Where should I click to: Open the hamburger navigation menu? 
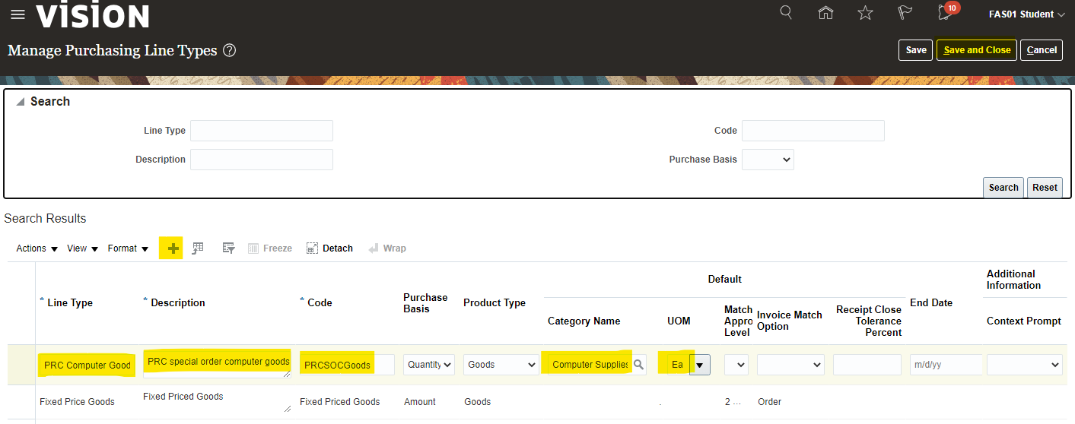17,14
